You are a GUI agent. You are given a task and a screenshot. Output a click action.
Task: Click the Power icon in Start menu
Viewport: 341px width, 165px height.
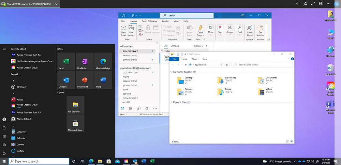pos(4,153)
